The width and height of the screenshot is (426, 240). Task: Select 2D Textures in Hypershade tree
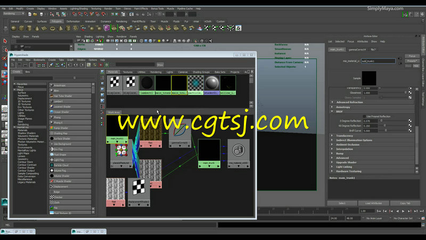click(24, 101)
